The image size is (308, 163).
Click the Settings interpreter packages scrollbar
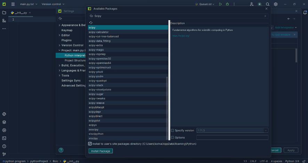pos(296,55)
